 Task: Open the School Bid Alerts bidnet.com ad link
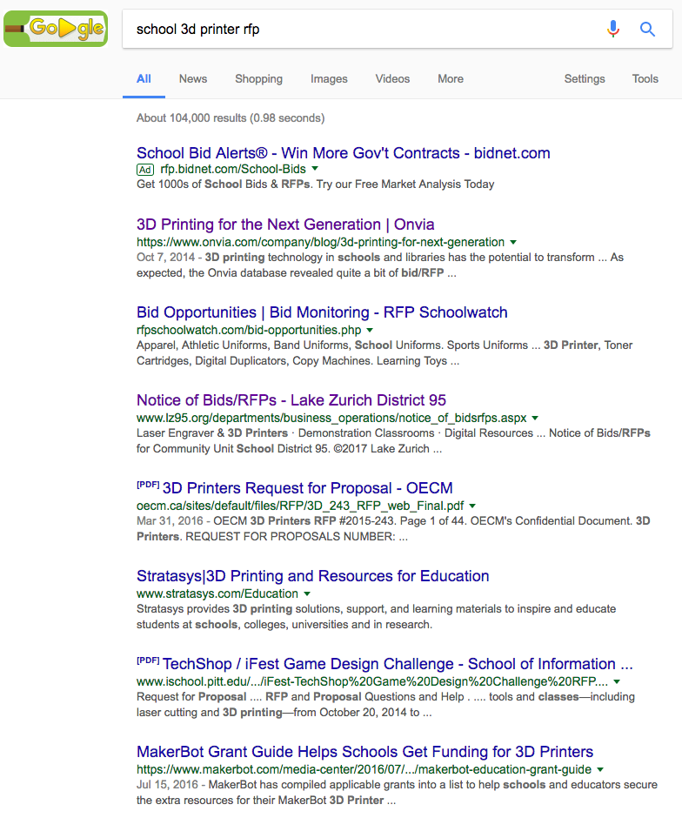(x=343, y=153)
